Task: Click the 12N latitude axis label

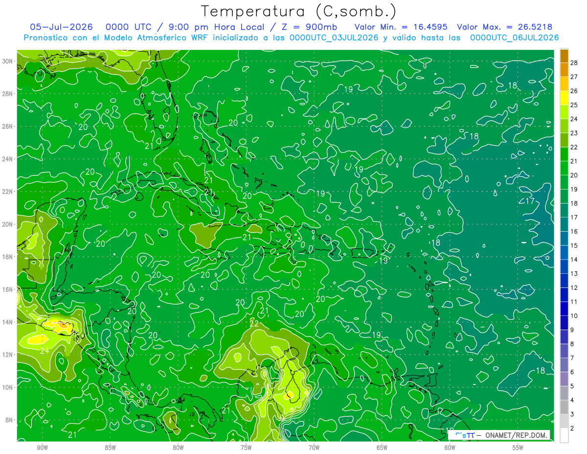Action: click(x=7, y=355)
